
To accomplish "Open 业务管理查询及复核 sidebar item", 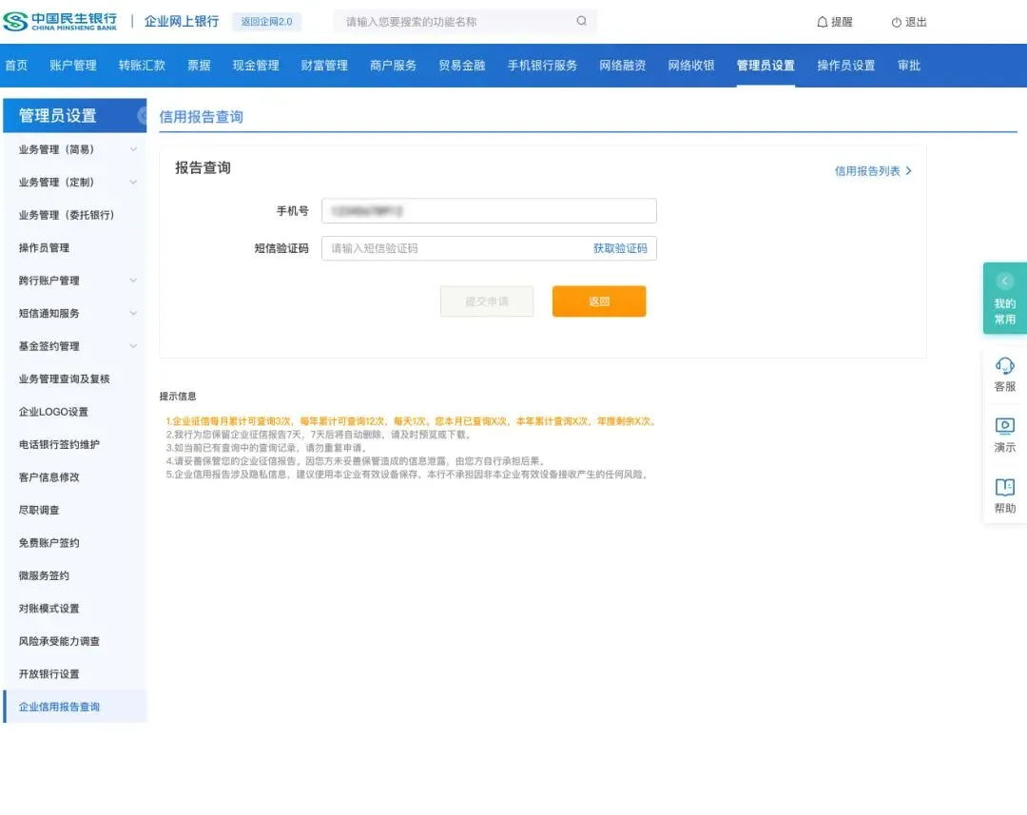I will pos(75,378).
